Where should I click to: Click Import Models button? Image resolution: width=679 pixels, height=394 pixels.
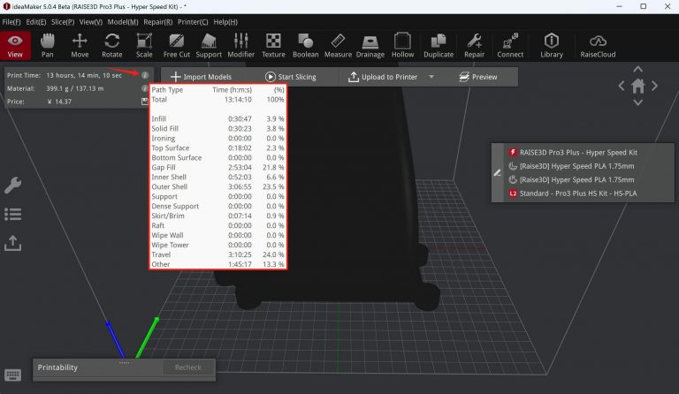click(x=201, y=77)
